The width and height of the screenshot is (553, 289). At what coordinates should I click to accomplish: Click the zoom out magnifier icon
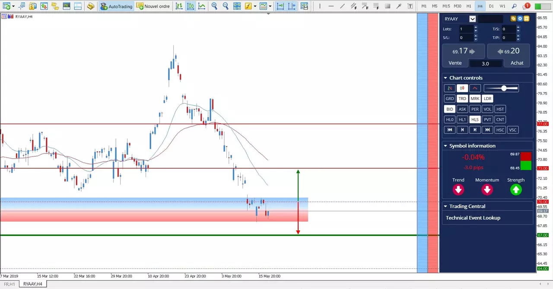[x=226, y=6]
